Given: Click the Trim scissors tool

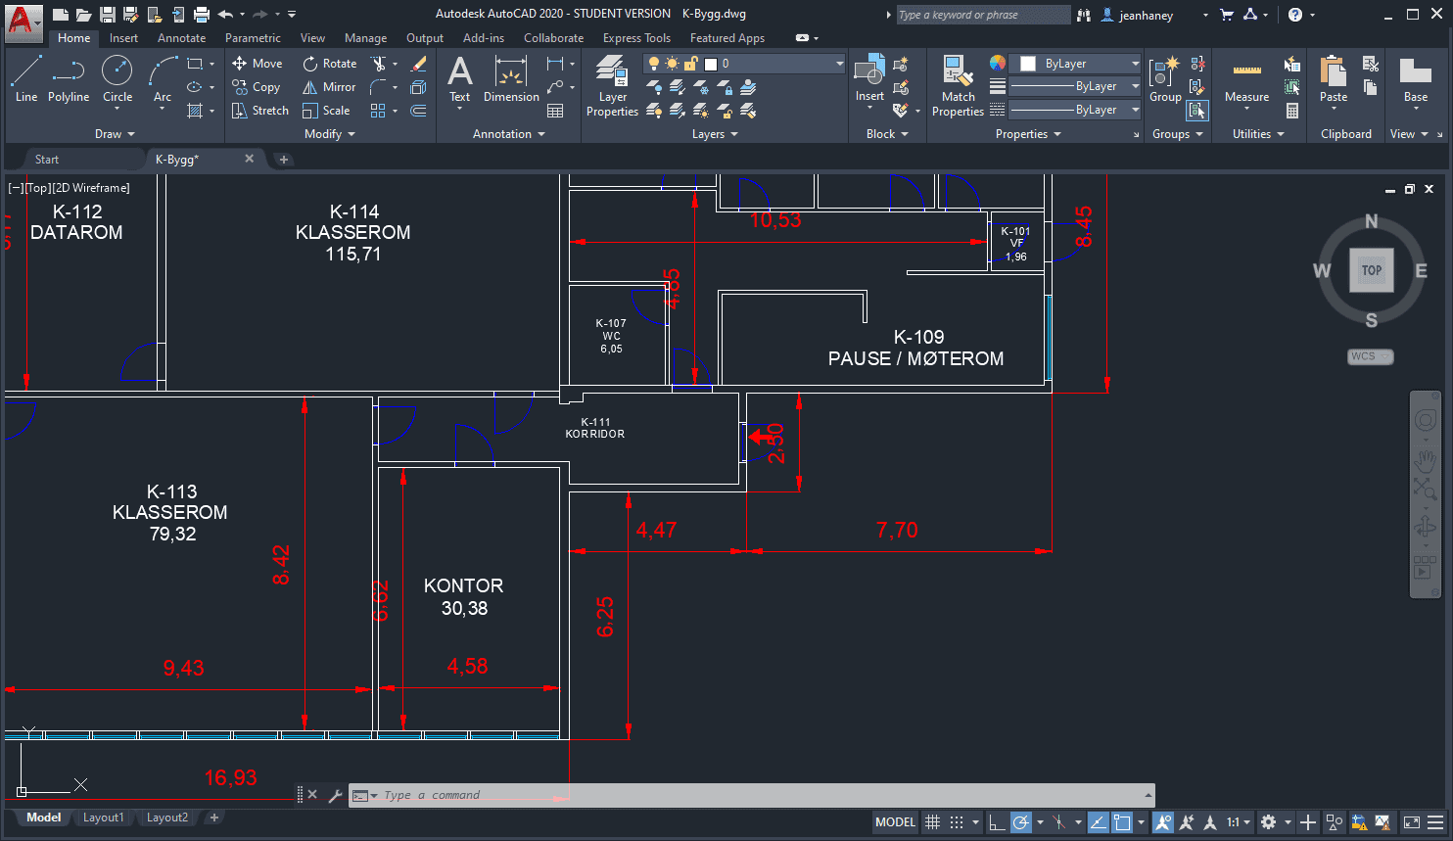Looking at the screenshot, I should 379,64.
